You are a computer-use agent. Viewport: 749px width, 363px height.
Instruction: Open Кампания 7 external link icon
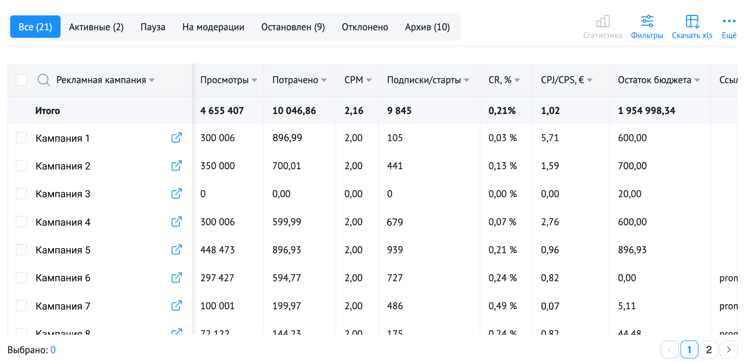[x=176, y=306]
